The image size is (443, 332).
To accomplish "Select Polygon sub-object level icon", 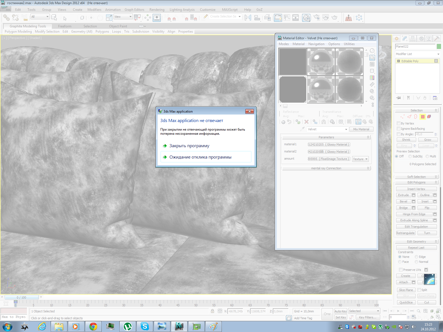I will click(423, 117).
